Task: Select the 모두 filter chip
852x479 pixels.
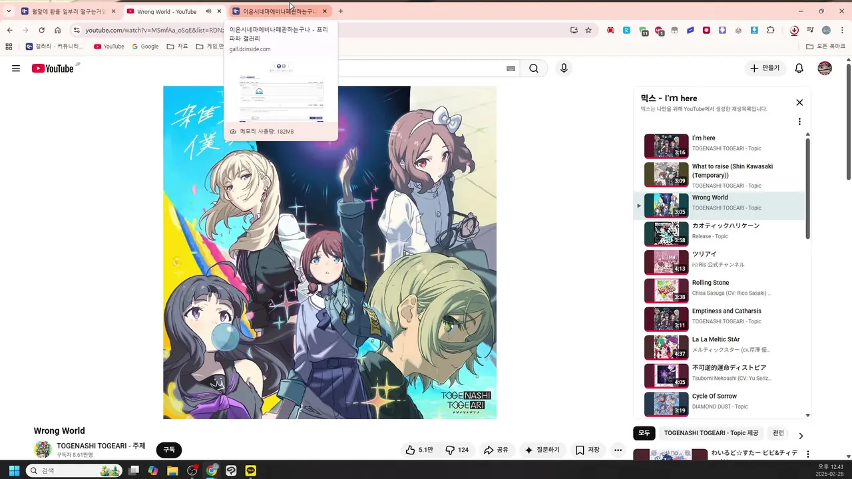Action: (644, 433)
